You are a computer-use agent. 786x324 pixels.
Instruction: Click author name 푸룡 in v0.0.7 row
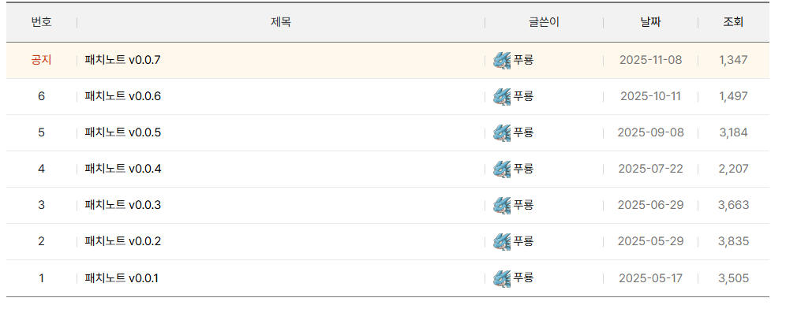coord(524,60)
